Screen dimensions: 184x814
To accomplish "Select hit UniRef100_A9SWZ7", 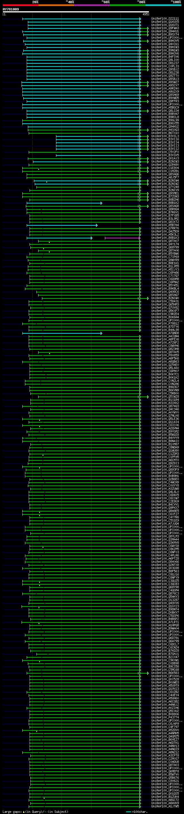I will pos(165,82).
